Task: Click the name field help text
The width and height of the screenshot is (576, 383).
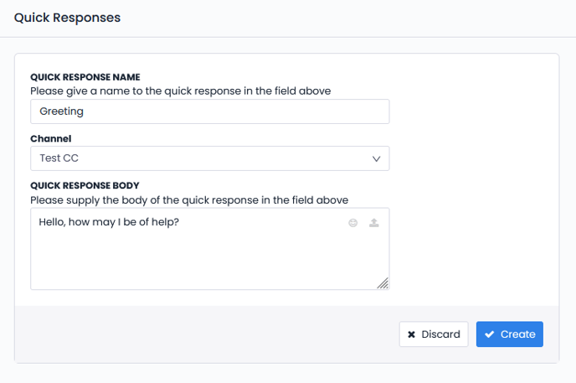Action: pos(185,90)
